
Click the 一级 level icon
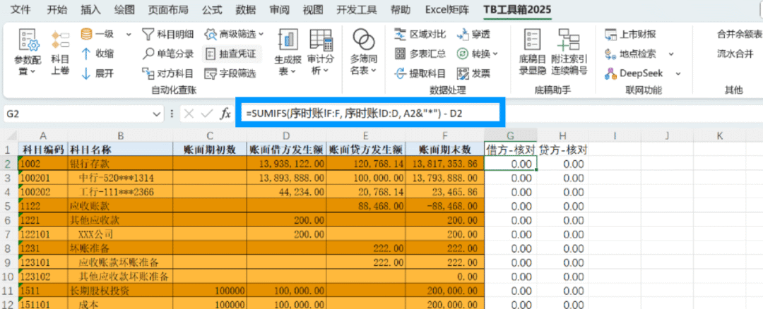point(87,34)
